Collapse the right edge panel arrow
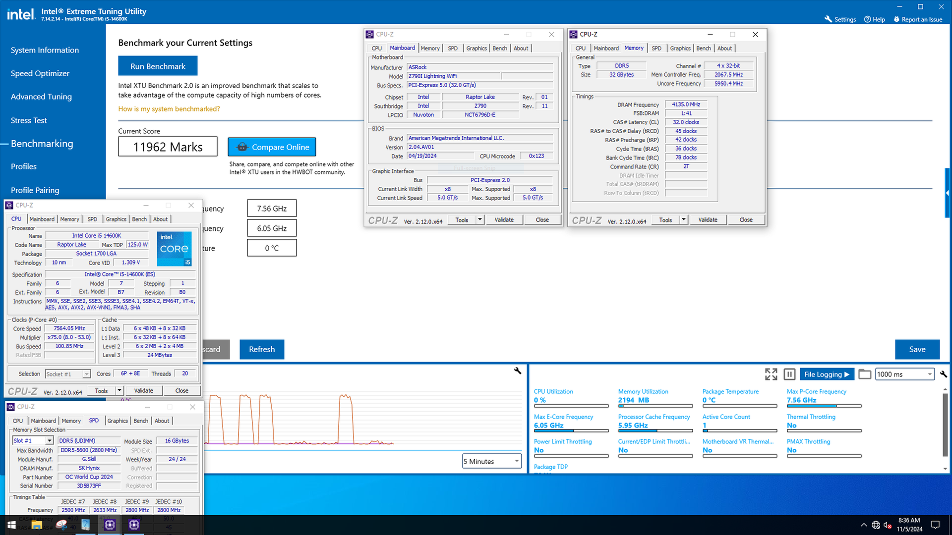 [948, 193]
